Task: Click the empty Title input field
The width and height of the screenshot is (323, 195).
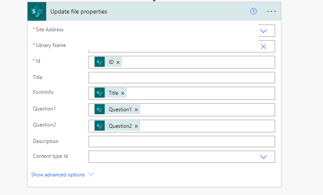Action: [x=181, y=78]
